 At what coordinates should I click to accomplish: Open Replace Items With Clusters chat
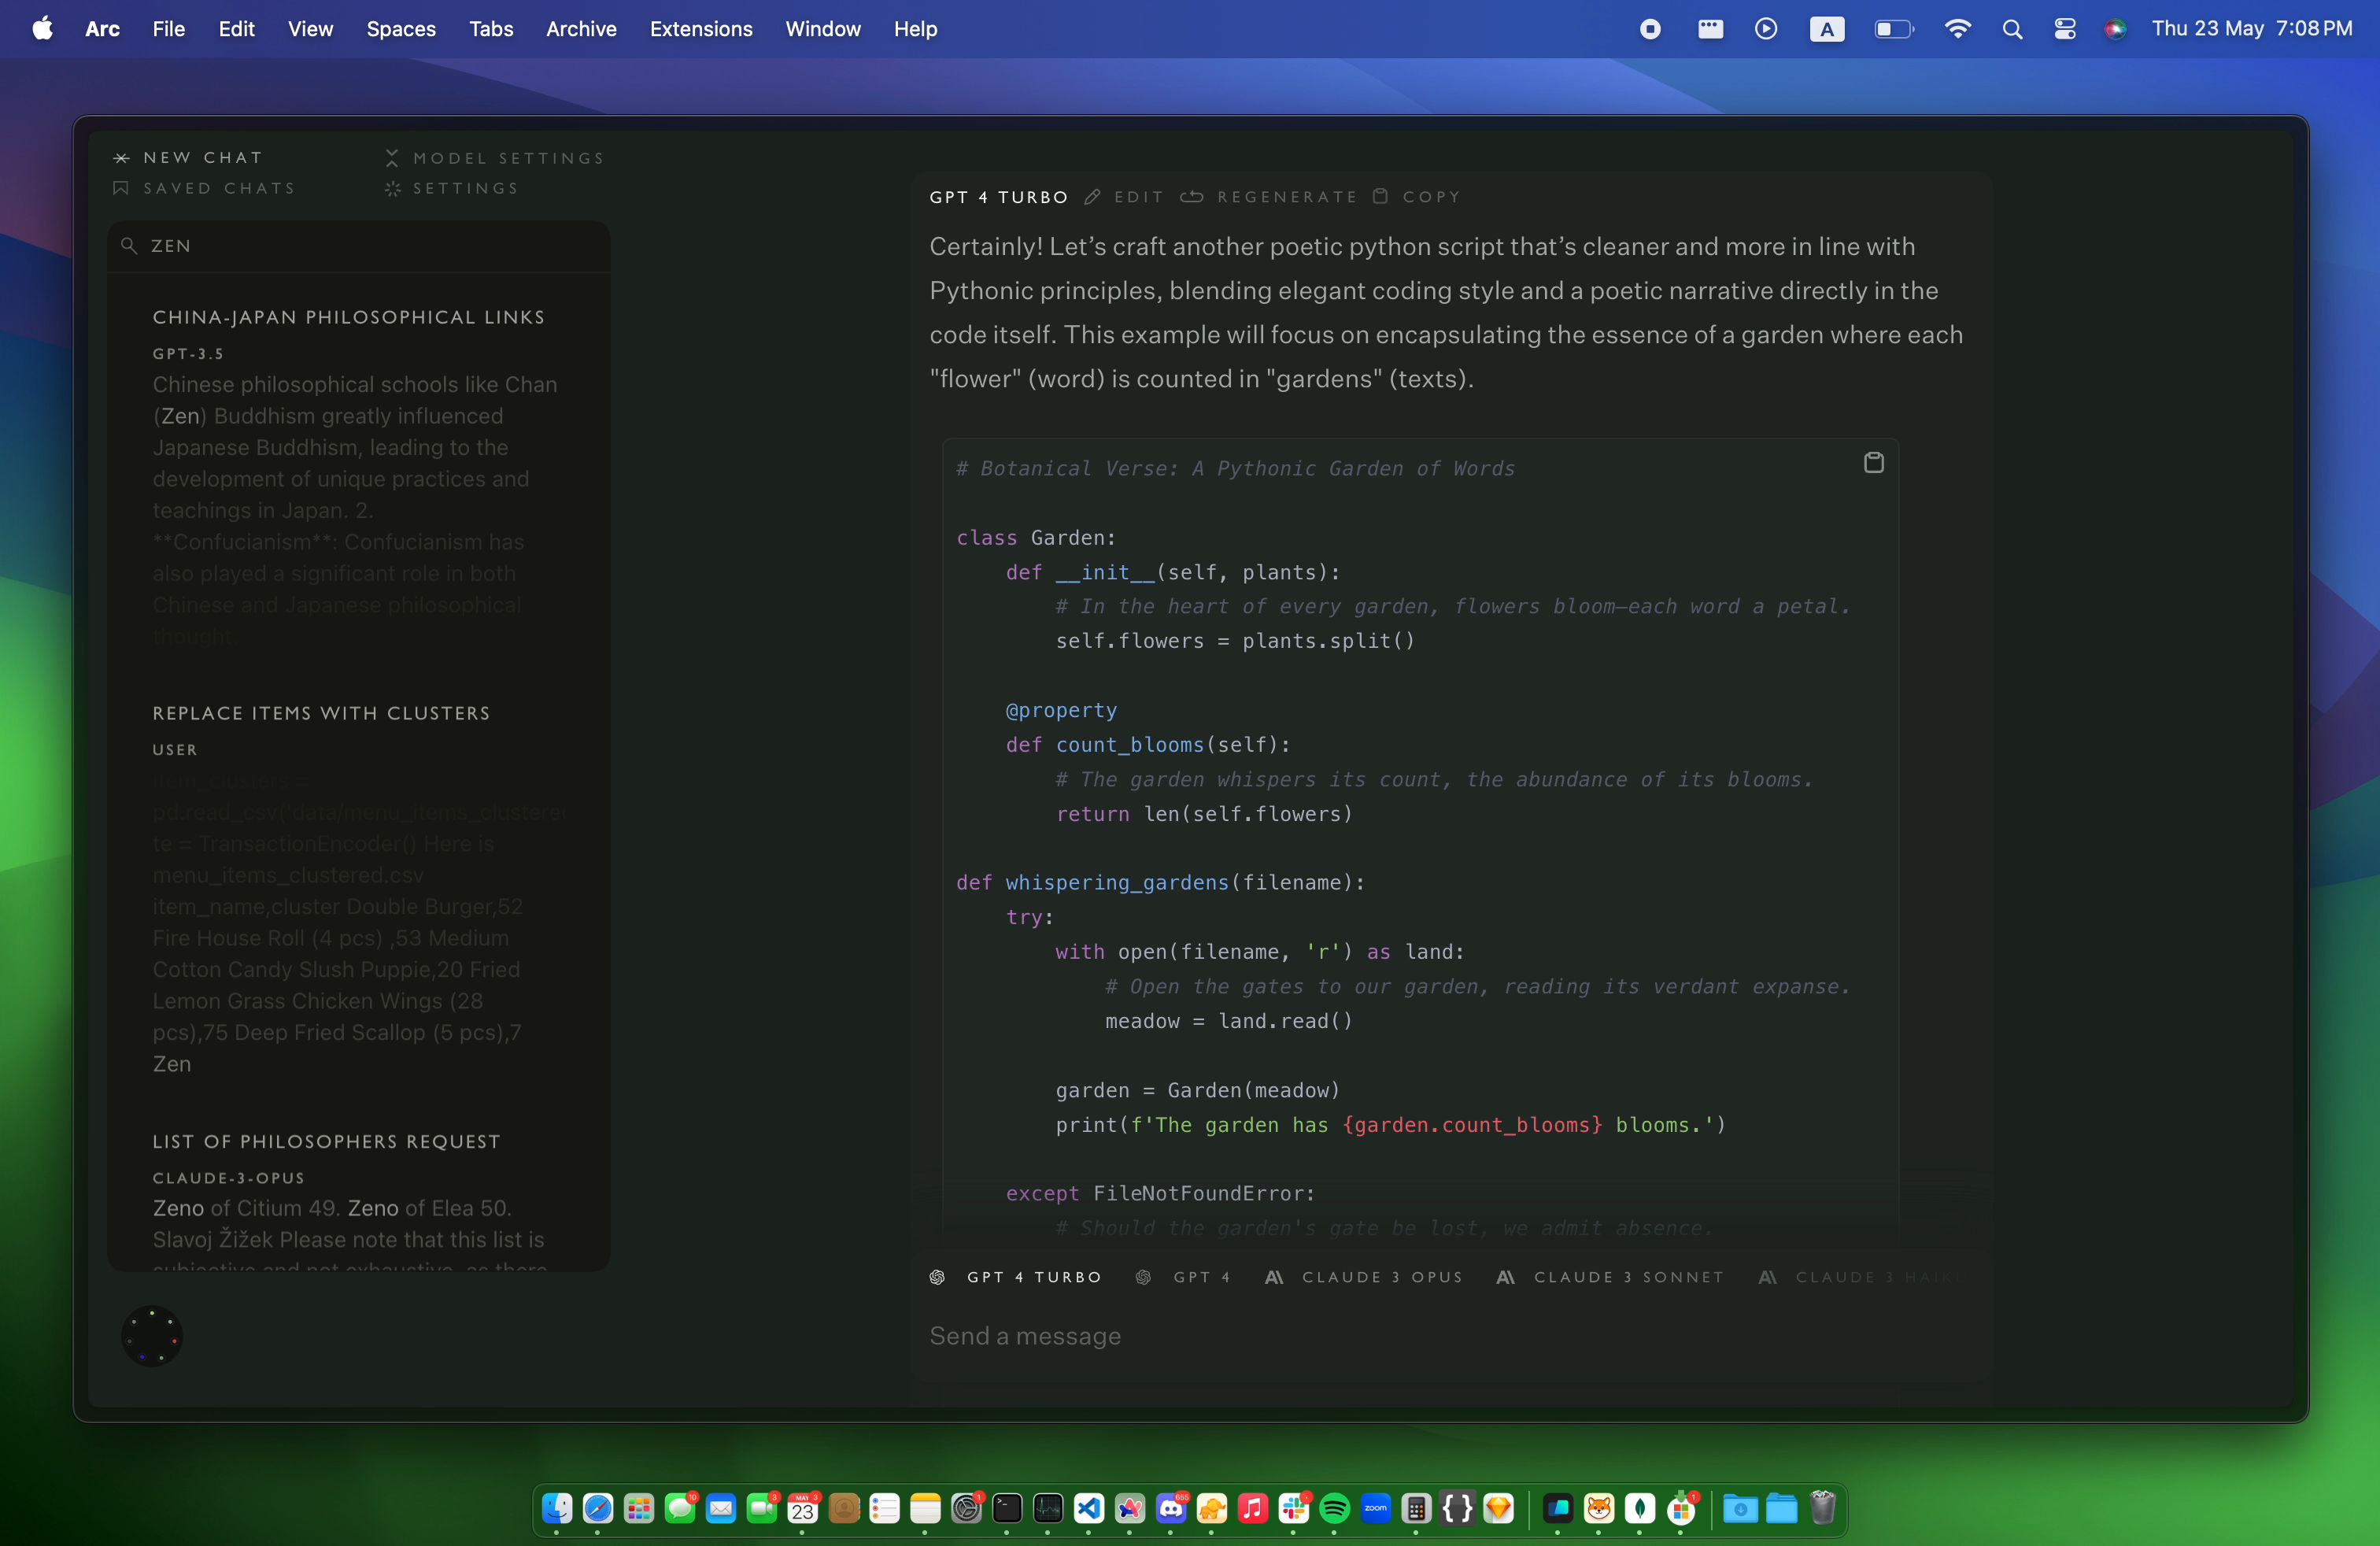tap(321, 713)
